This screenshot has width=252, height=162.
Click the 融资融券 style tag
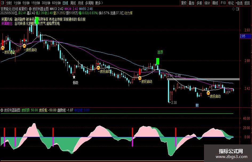click(x=20, y=19)
